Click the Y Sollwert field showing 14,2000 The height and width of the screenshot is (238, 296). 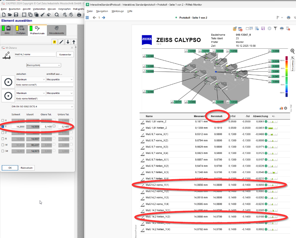pos(18,127)
